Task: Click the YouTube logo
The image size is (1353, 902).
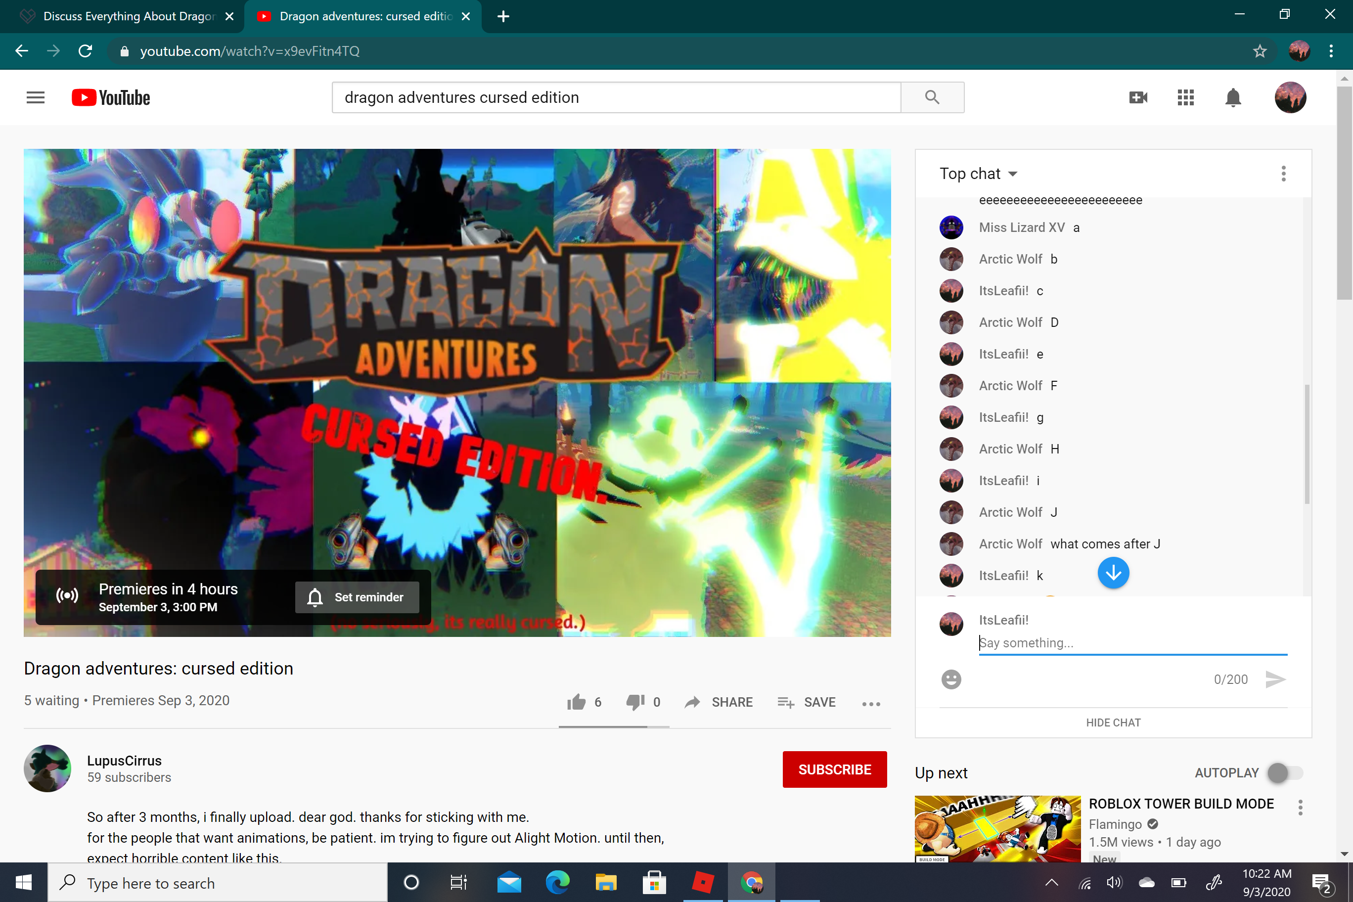Action: click(111, 98)
